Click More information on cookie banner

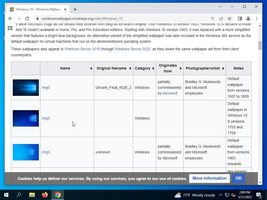[209, 178]
